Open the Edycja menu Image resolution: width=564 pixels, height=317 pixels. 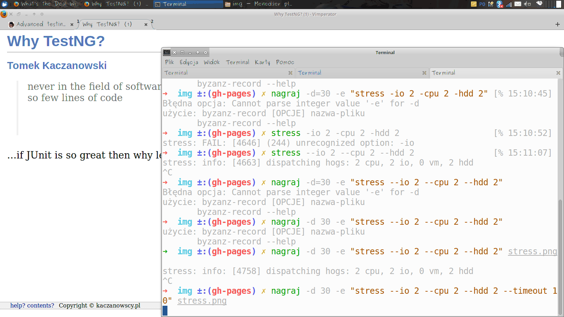[189, 62]
